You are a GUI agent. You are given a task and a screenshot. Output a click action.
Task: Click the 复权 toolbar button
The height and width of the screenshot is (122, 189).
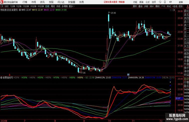tap(135, 6)
